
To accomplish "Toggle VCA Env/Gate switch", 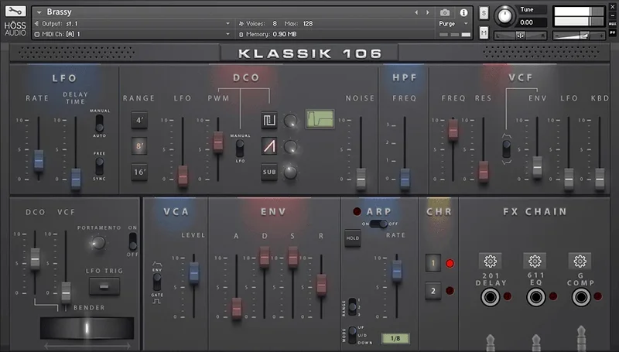I will tap(157, 282).
